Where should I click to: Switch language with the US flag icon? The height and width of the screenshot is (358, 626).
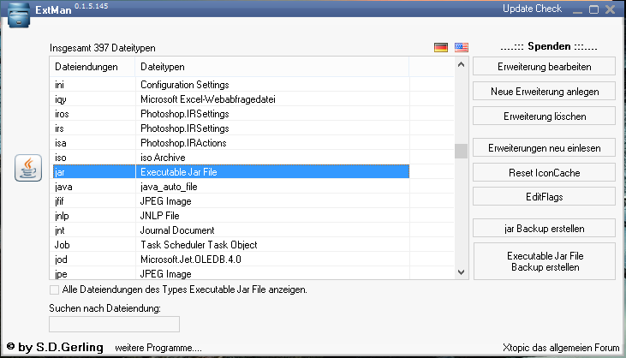462,47
